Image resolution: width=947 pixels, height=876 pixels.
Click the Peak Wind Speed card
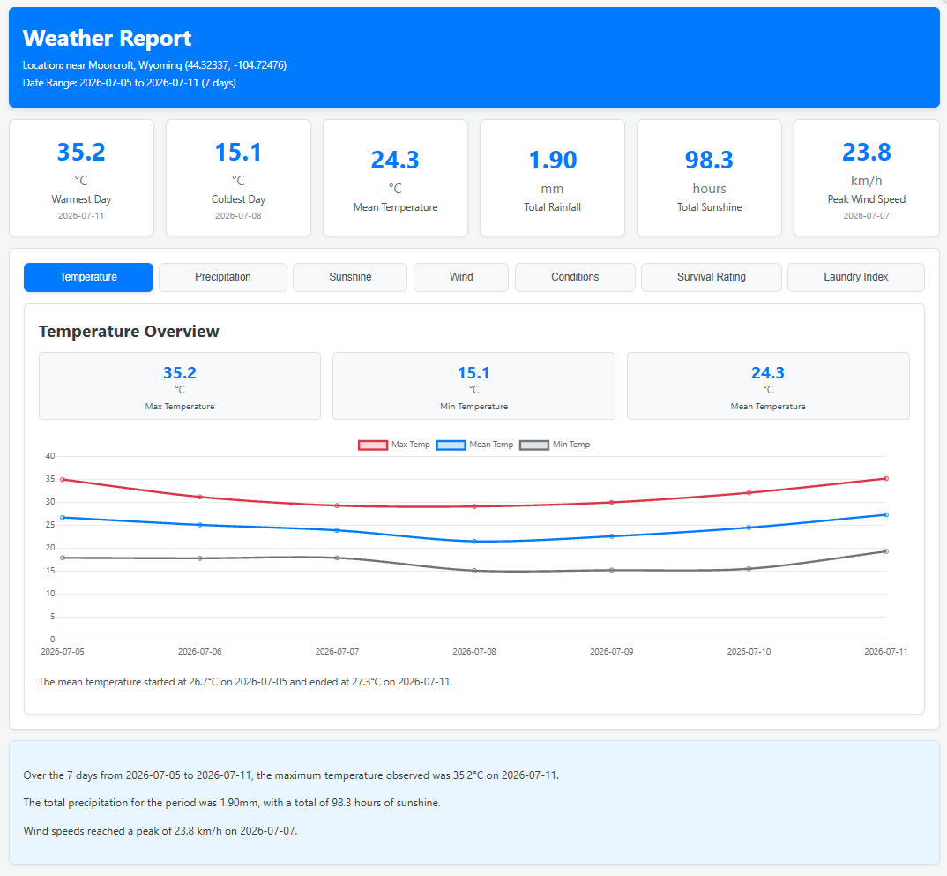point(867,177)
